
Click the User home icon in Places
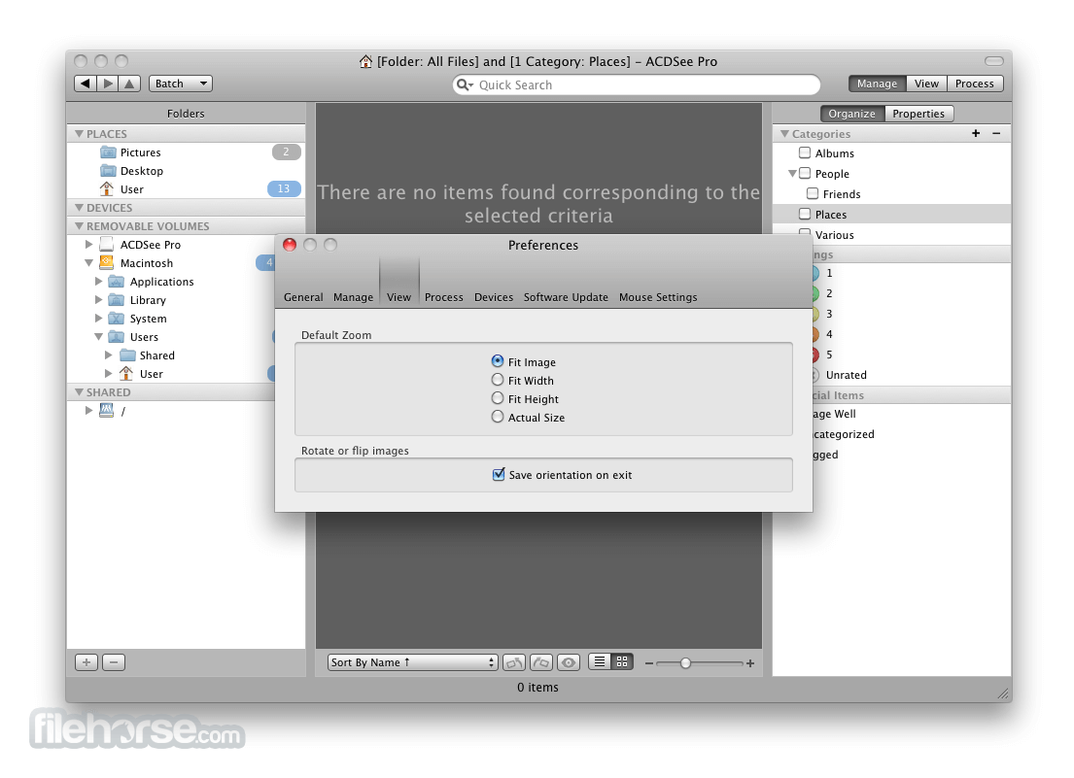click(x=107, y=188)
